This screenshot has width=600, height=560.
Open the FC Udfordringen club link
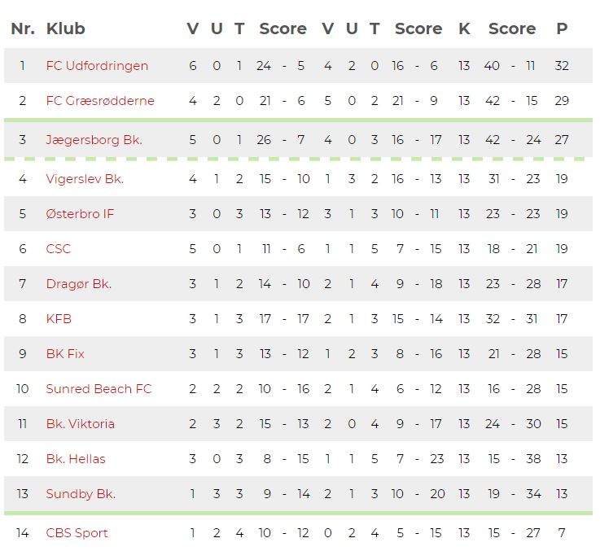(97, 66)
